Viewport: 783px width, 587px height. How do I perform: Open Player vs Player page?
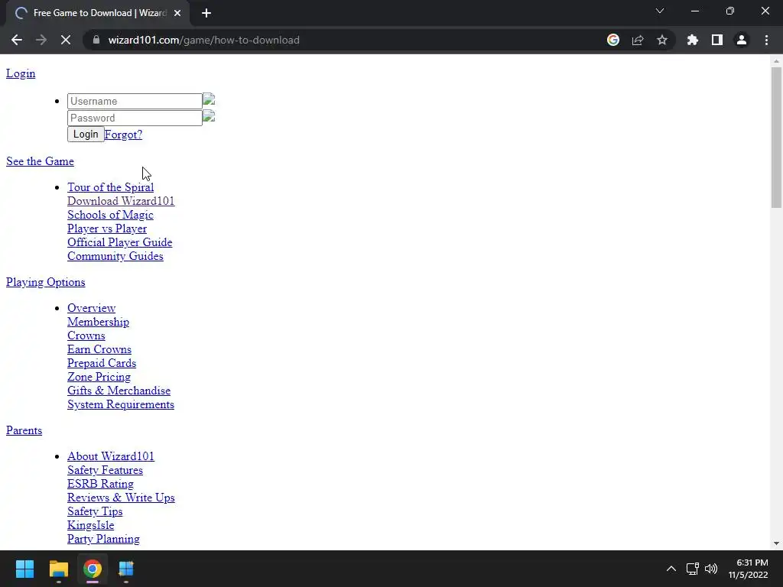coord(107,229)
